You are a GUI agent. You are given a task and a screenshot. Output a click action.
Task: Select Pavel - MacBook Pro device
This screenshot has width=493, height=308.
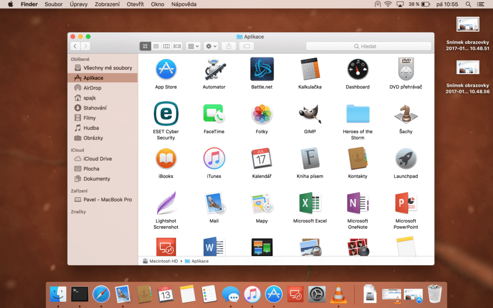coord(103,200)
